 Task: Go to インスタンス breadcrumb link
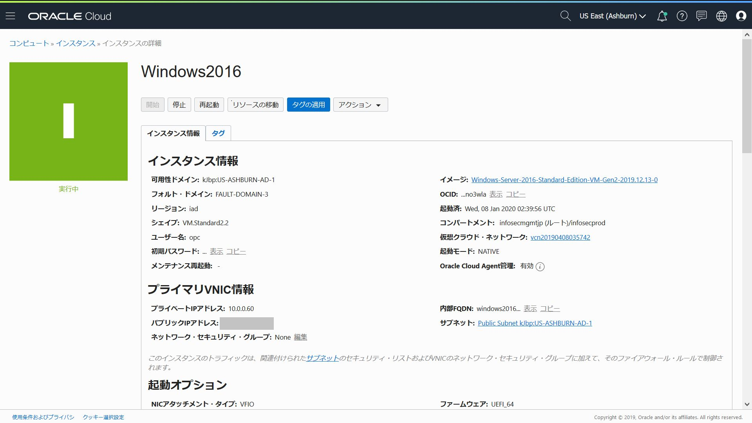76,43
